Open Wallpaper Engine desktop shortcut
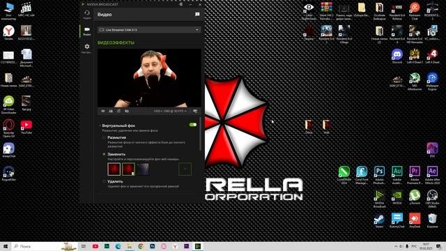The image size is (446, 251). coord(432,82)
